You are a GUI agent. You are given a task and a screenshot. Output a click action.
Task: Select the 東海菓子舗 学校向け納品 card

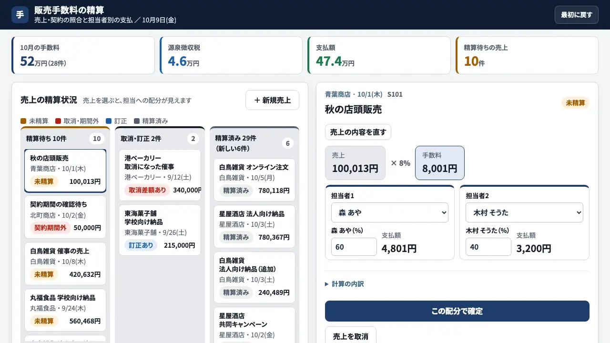(160, 230)
